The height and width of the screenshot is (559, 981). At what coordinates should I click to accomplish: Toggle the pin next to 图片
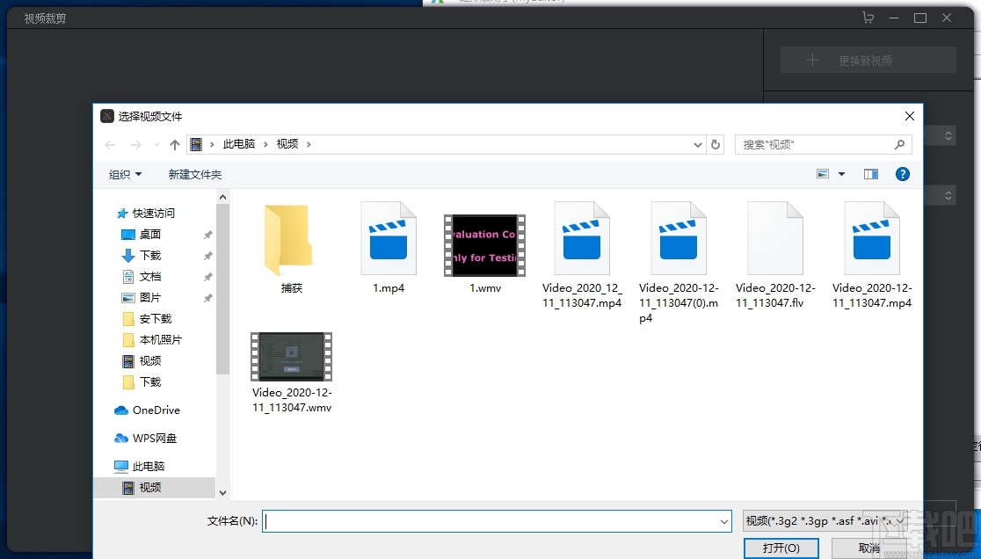click(208, 297)
